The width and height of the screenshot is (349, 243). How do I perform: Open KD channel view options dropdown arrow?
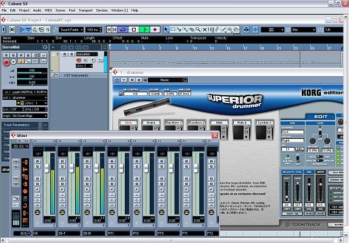pos(54,141)
